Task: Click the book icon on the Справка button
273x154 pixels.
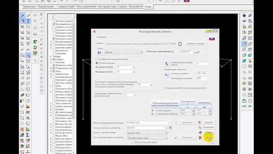Action: point(200,133)
